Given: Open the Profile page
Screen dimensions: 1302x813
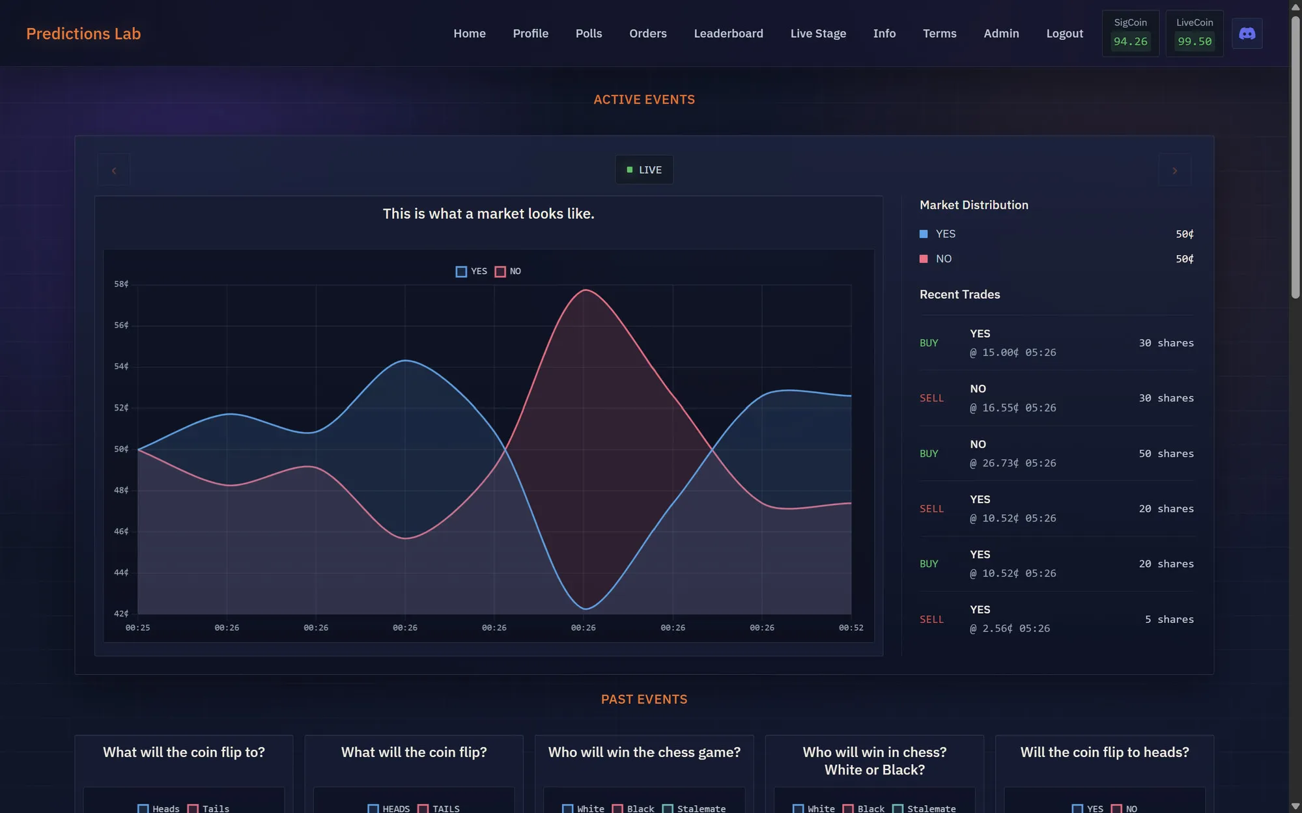Looking at the screenshot, I should point(530,33).
